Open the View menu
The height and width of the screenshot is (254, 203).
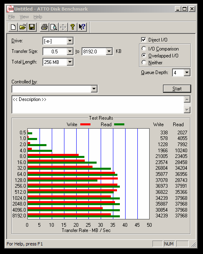pos(24,17)
